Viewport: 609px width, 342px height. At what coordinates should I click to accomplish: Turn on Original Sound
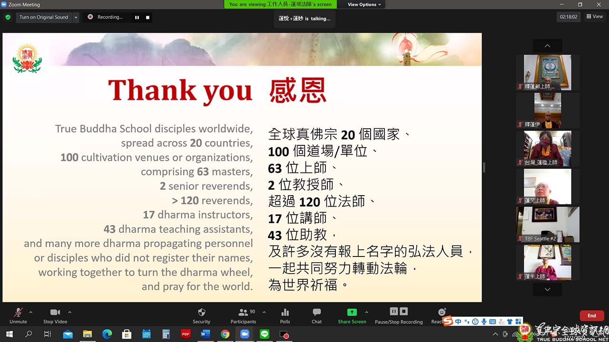44,17
